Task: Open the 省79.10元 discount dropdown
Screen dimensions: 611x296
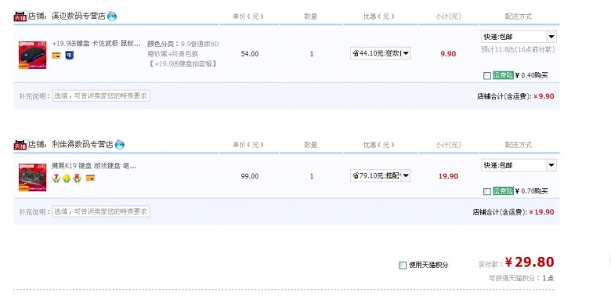Action: click(x=381, y=175)
